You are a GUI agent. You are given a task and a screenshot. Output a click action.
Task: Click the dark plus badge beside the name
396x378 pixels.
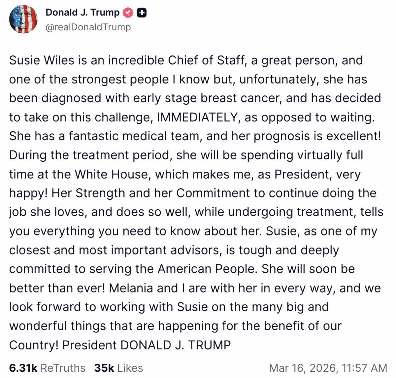142,13
